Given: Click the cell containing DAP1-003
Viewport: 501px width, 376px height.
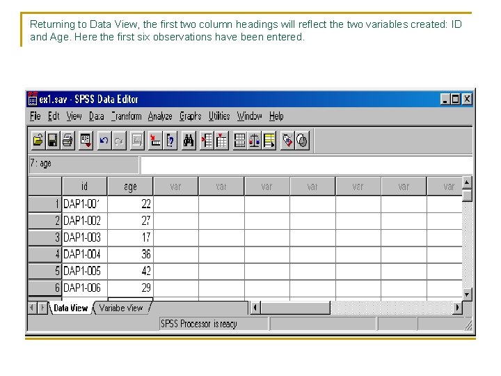Looking at the screenshot, I should [x=85, y=237].
